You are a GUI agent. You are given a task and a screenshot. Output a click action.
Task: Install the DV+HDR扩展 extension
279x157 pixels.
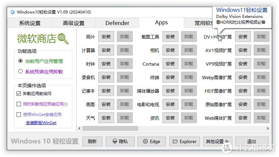(243, 37)
